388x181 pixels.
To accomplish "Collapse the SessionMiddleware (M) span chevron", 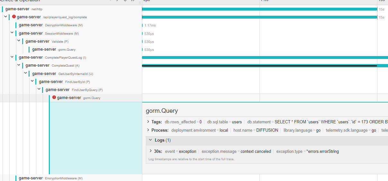I will click(x=12, y=33).
